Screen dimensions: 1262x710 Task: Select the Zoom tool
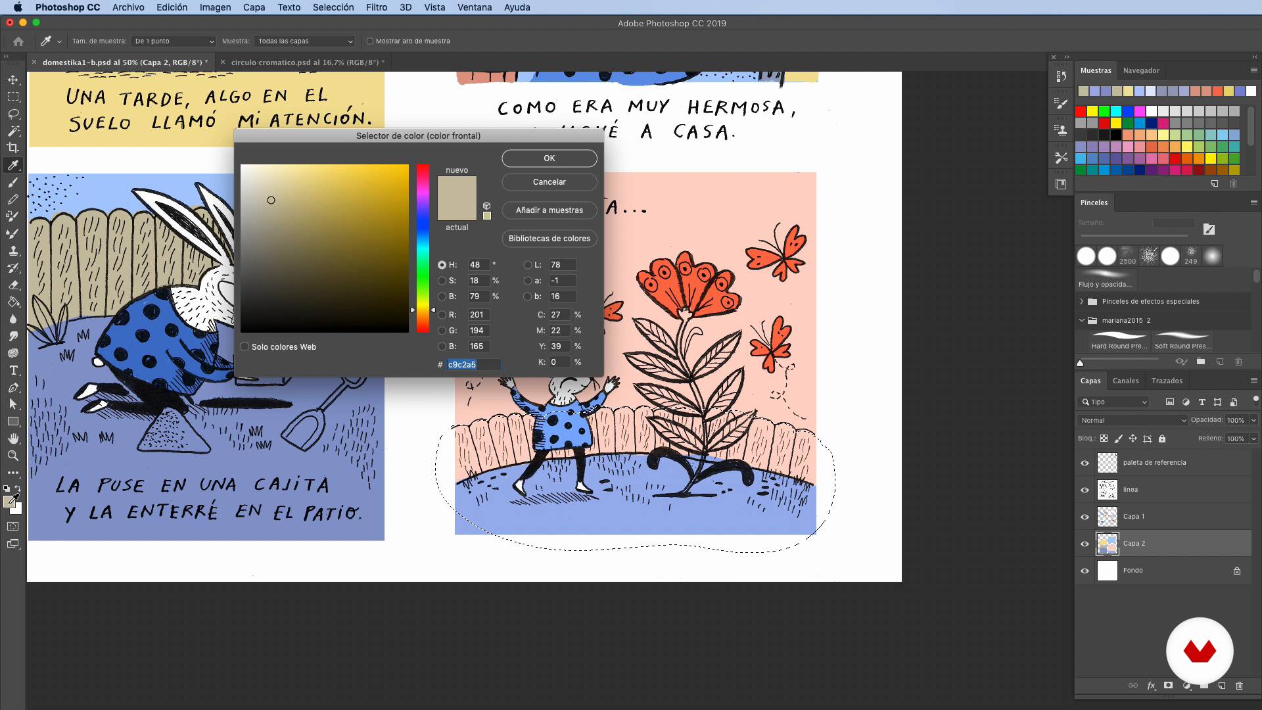point(12,456)
